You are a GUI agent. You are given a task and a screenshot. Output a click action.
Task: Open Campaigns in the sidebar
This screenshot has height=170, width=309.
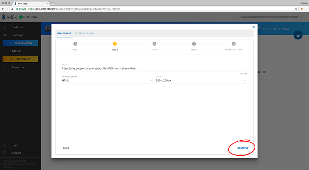(18, 35)
